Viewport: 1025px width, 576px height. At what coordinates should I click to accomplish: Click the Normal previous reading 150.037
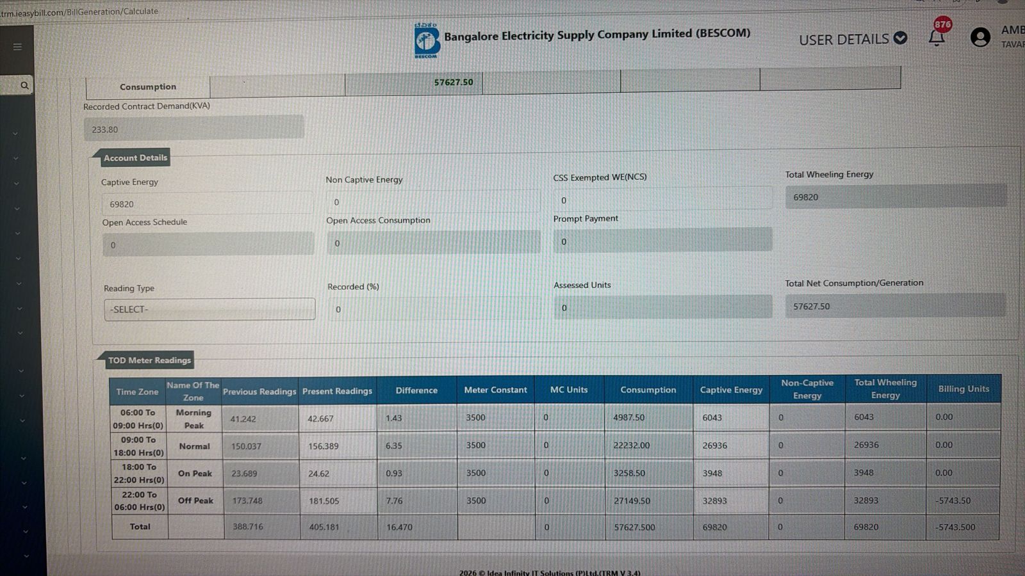pyautogui.click(x=261, y=446)
